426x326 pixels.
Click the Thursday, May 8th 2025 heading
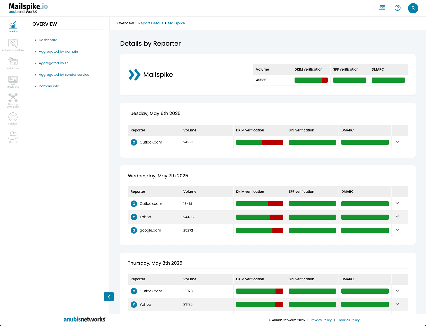(x=155, y=263)
